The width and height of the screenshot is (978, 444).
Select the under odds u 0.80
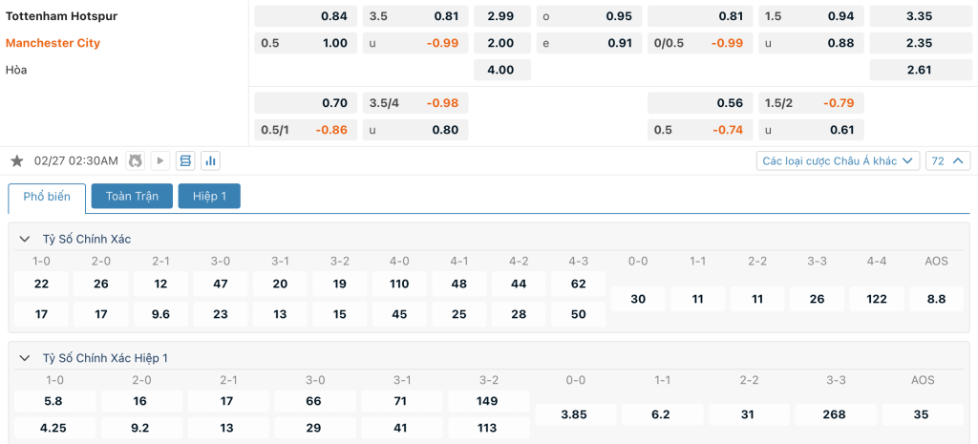pos(415,130)
